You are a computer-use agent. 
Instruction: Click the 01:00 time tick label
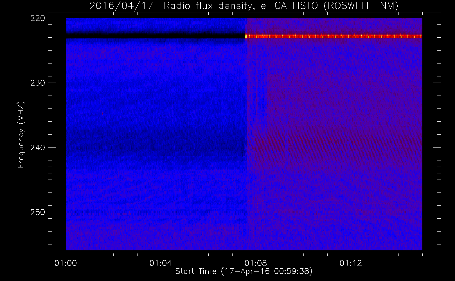66,263
